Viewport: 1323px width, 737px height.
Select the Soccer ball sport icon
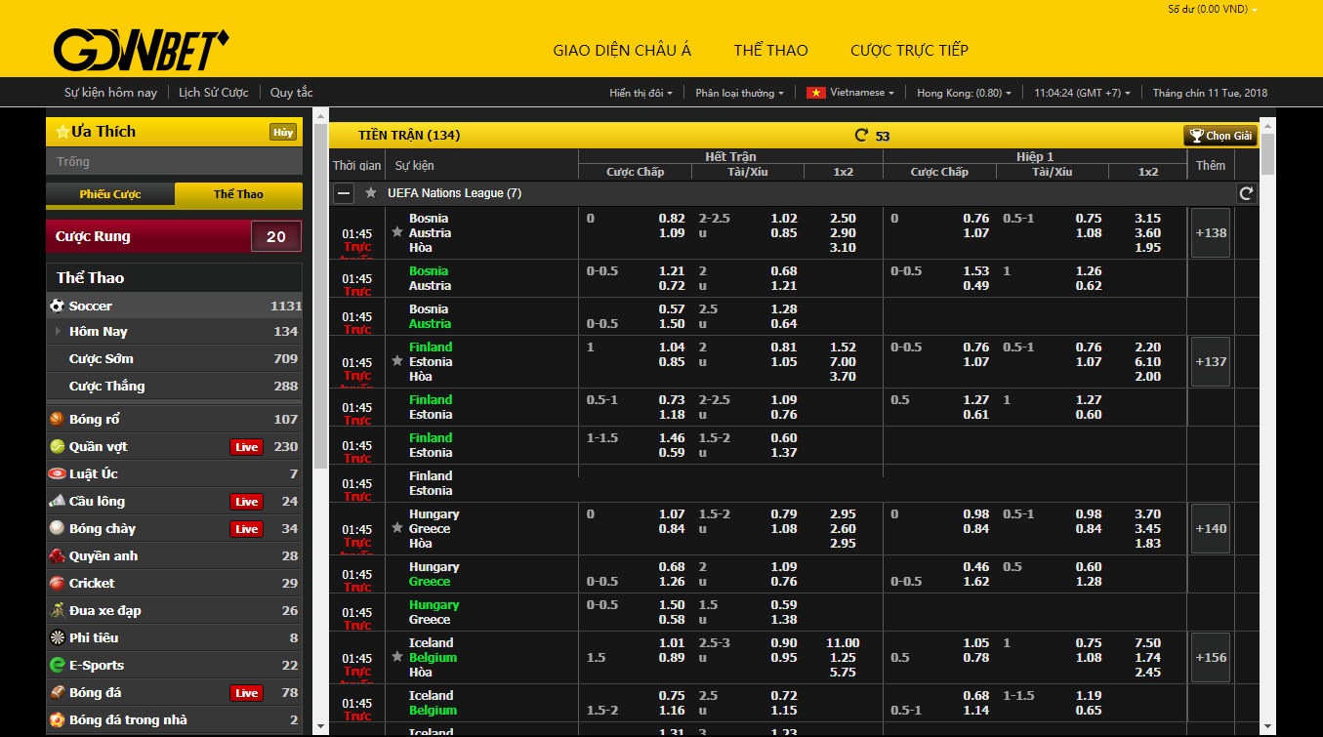pyautogui.click(x=57, y=306)
